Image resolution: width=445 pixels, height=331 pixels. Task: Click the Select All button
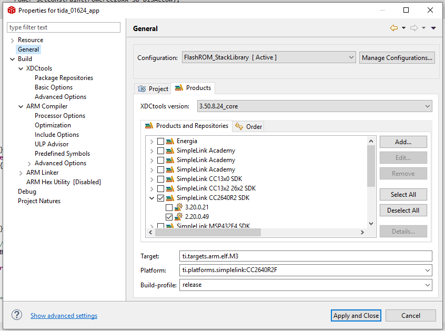403,195
